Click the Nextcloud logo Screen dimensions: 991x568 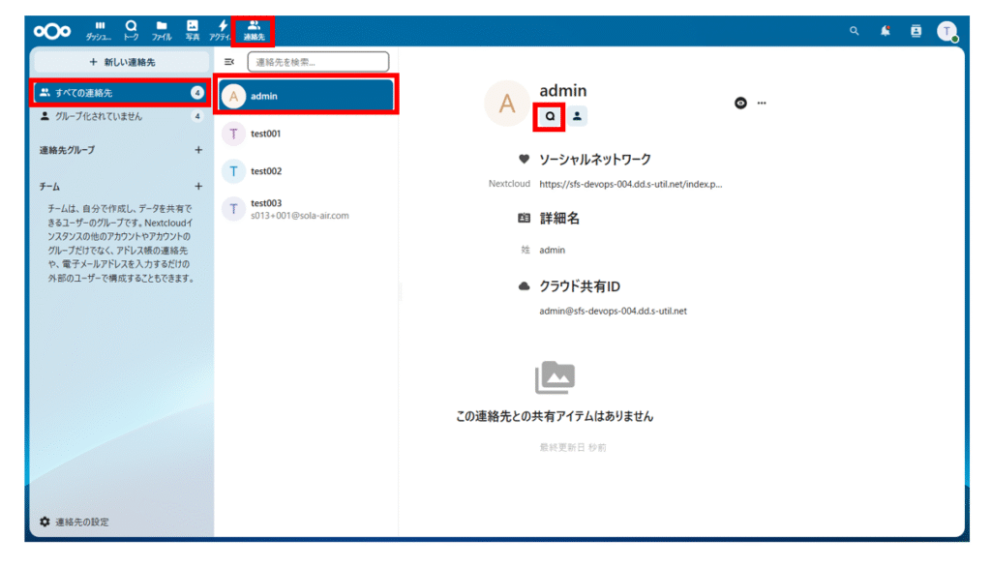52,31
